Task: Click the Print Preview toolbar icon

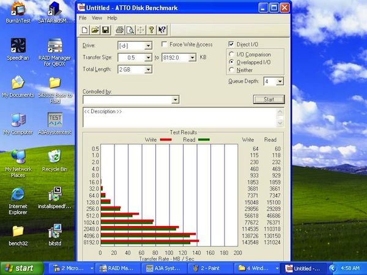Action: pyautogui.click(x=130, y=30)
